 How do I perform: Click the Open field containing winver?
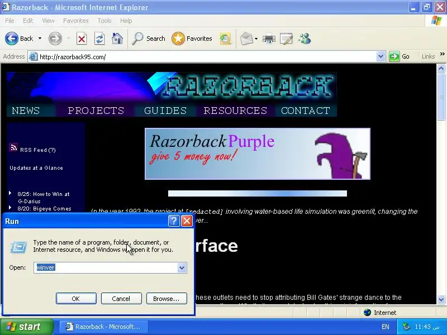pyautogui.click(x=106, y=267)
